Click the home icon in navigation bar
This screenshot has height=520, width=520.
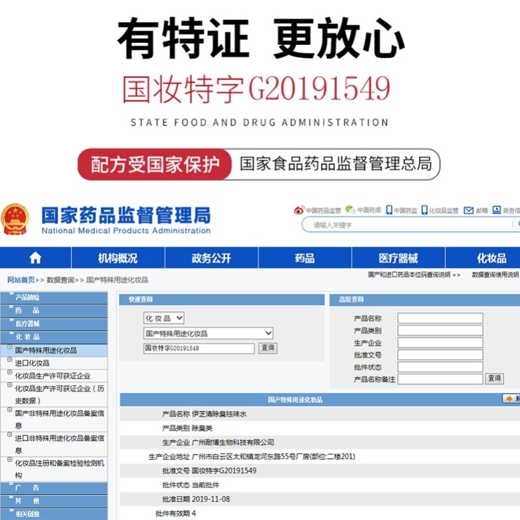click(35, 258)
